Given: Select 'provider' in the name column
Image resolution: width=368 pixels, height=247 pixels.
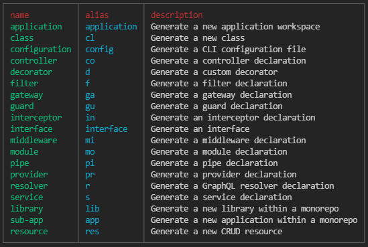Looking at the screenshot, I should 29,175.
